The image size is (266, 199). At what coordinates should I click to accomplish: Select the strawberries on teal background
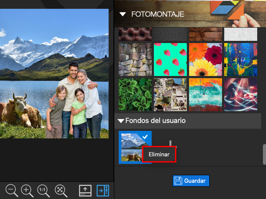[170, 59]
